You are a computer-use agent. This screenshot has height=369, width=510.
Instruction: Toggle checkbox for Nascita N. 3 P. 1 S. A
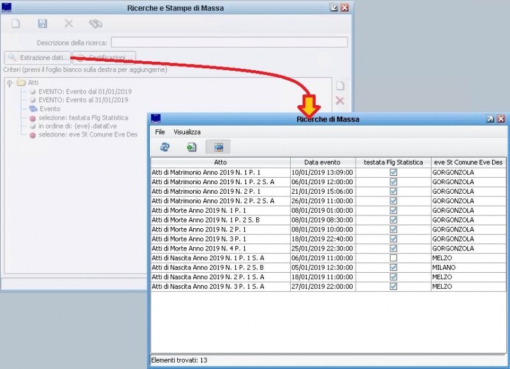pos(393,286)
